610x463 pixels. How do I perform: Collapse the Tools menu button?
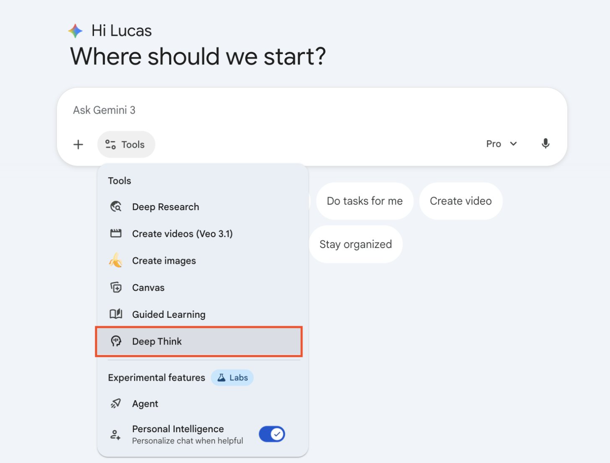pos(126,144)
